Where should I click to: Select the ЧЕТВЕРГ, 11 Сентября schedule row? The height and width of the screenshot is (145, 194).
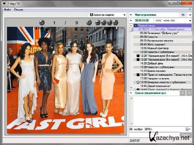163,29
